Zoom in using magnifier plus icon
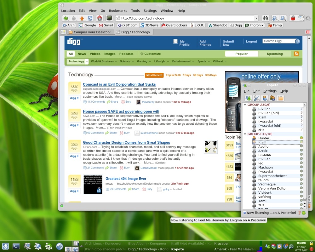The image size is (315, 252). point(275,18)
